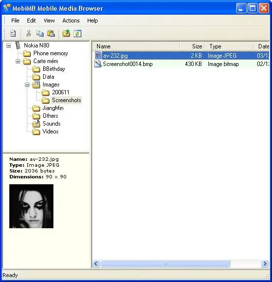Click the Ready status bar text

coord(10,275)
